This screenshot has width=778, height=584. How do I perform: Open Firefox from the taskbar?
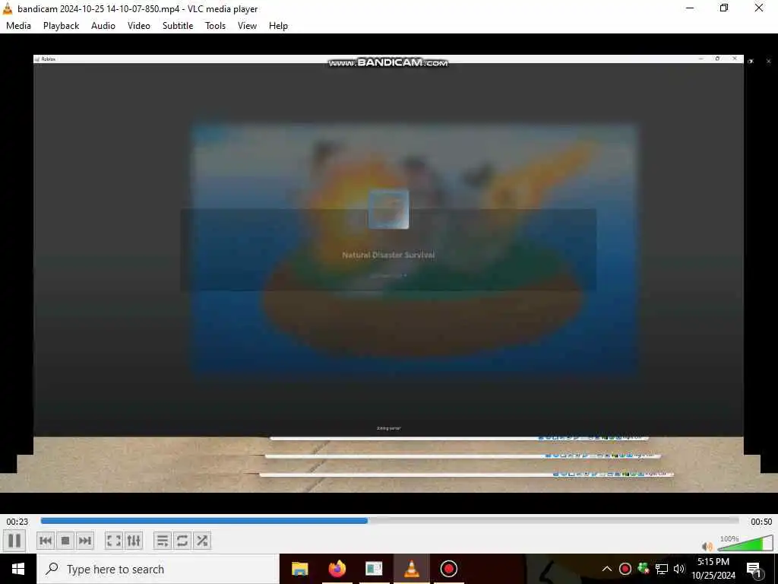tap(337, 569)
